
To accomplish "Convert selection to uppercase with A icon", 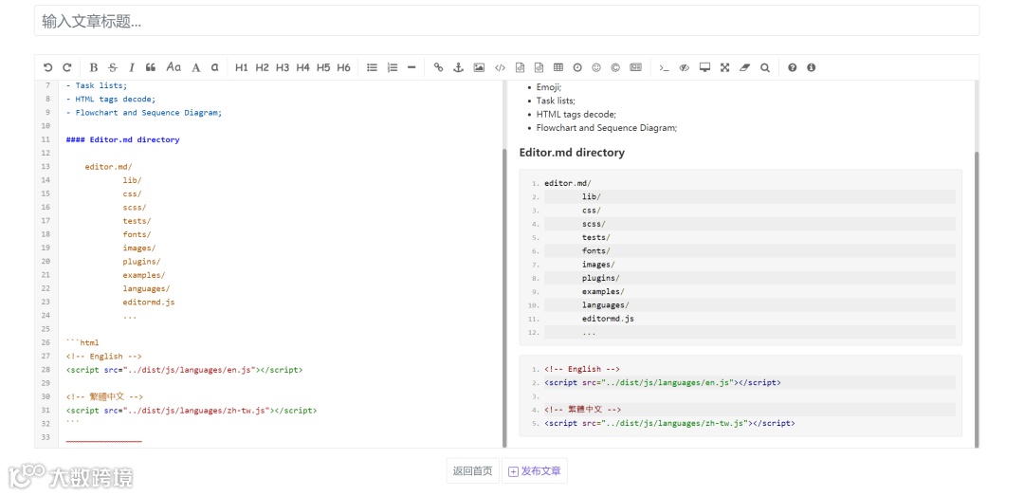I will (195, 67).
